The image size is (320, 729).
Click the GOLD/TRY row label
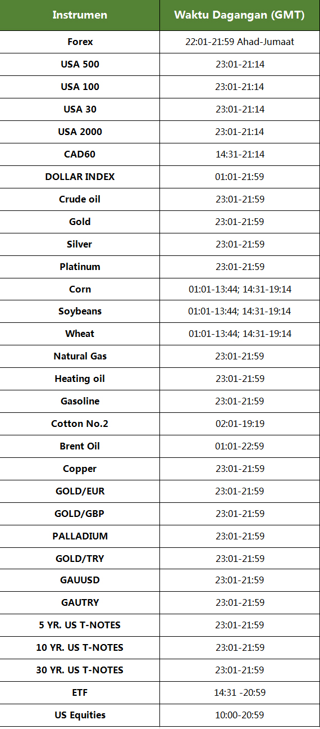pyautogui.click(x=80, y=559)
